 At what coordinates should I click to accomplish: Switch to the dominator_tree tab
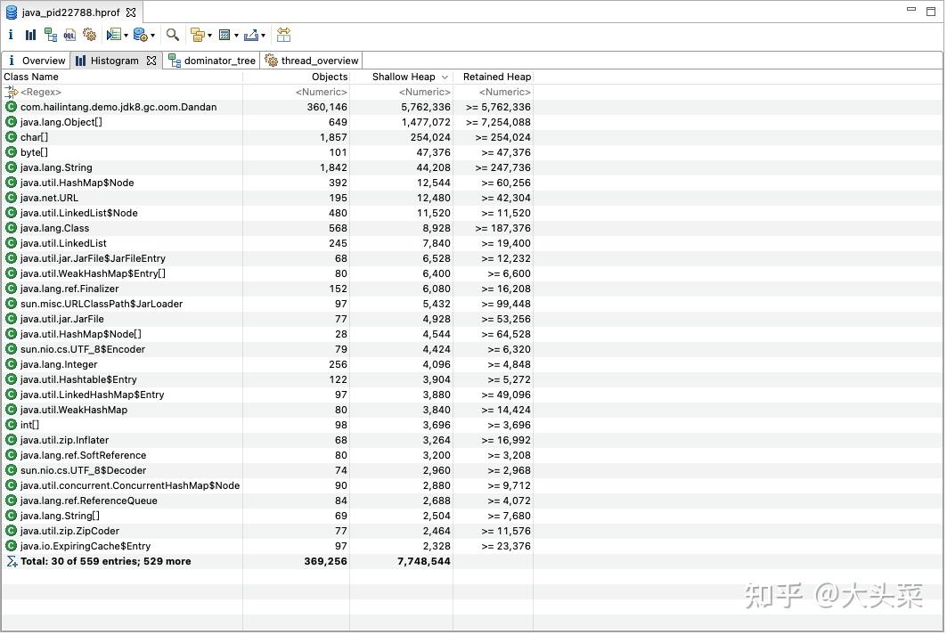(212, 61)
